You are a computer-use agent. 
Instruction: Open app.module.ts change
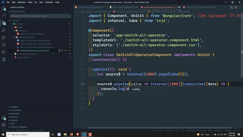pos(24,57)
